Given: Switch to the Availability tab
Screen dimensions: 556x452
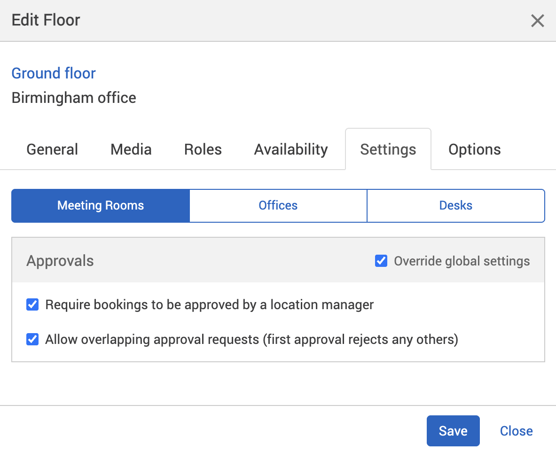Looking at the screenshot, I should click(x=290, y=149).
